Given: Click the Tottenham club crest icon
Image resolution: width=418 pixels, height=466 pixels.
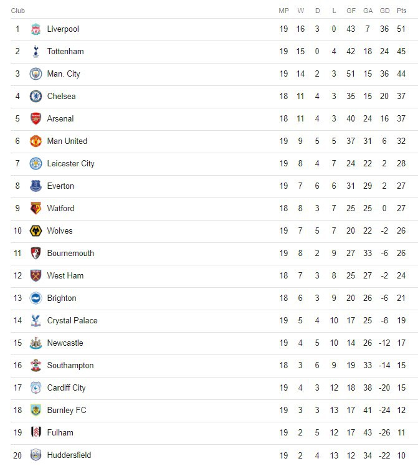Looking at the screenshot, I should click(x=36, y=52).
